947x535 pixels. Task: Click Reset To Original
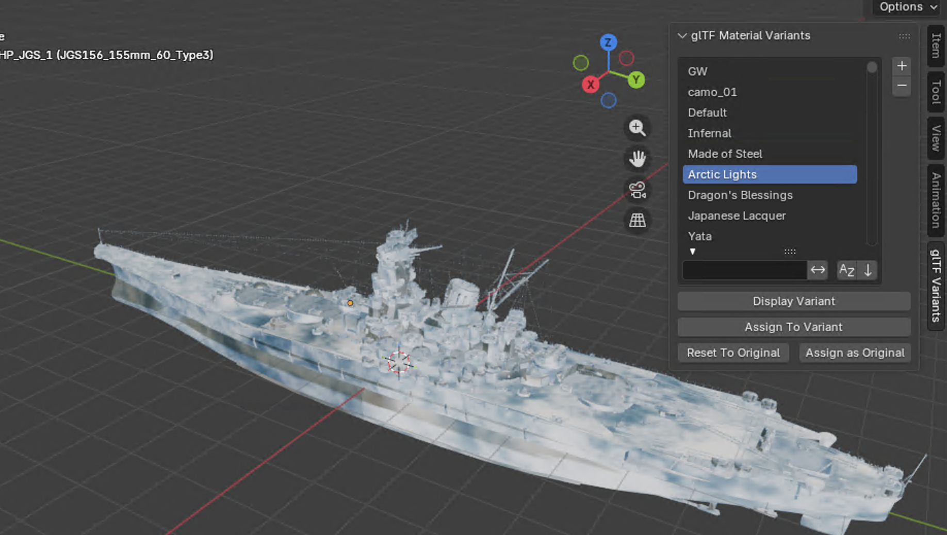click(x=733, y=353)
